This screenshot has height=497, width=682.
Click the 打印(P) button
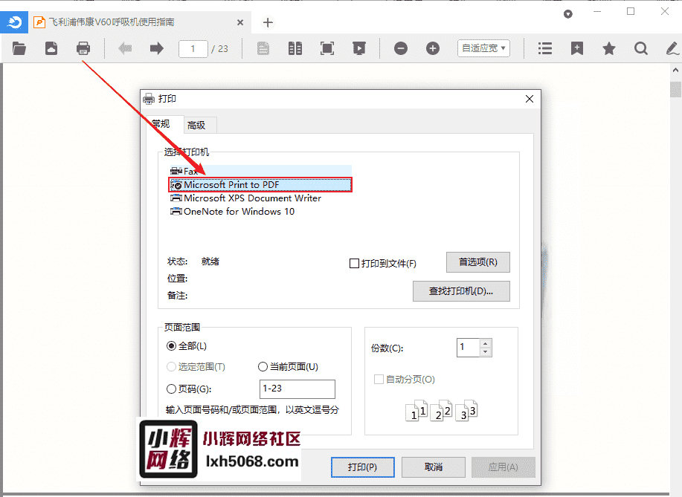click(x=363, y=467)
